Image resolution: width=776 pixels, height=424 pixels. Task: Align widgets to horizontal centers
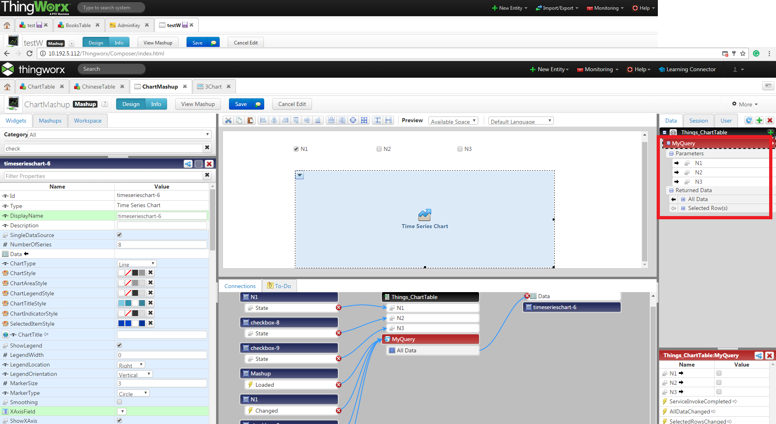pos(274,120)
